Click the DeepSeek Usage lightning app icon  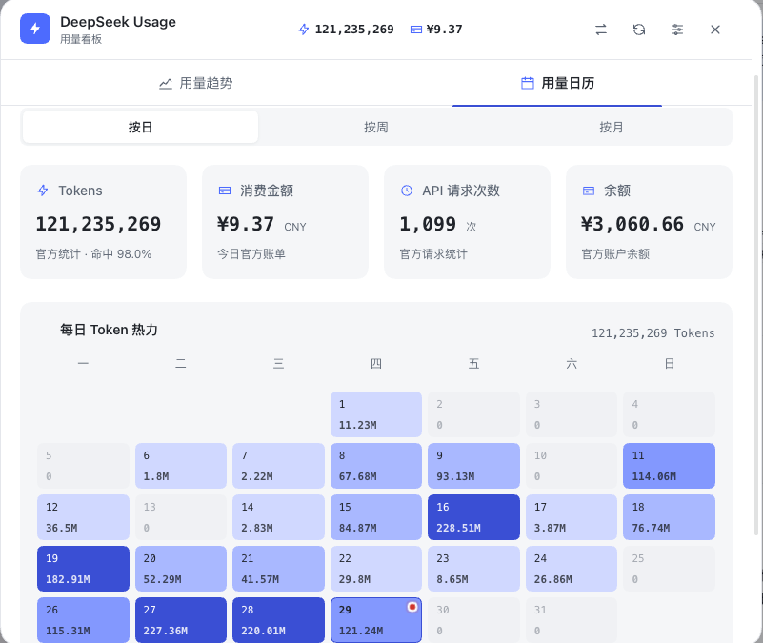coord(35,29)
